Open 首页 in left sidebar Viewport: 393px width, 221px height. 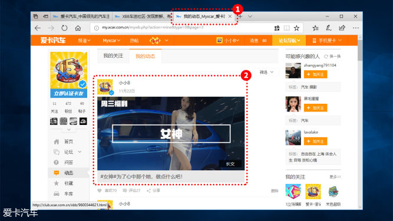point(69,141)
